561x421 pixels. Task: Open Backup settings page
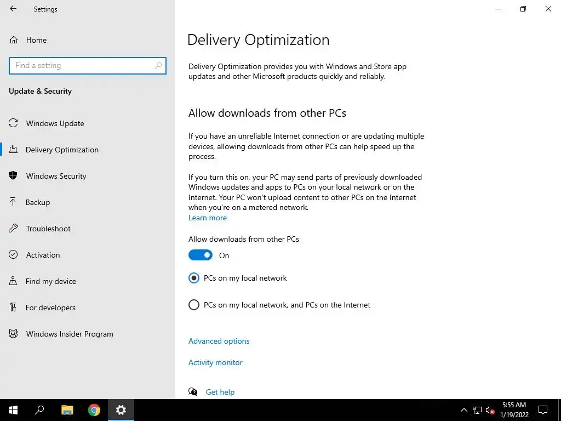[38, 202]
